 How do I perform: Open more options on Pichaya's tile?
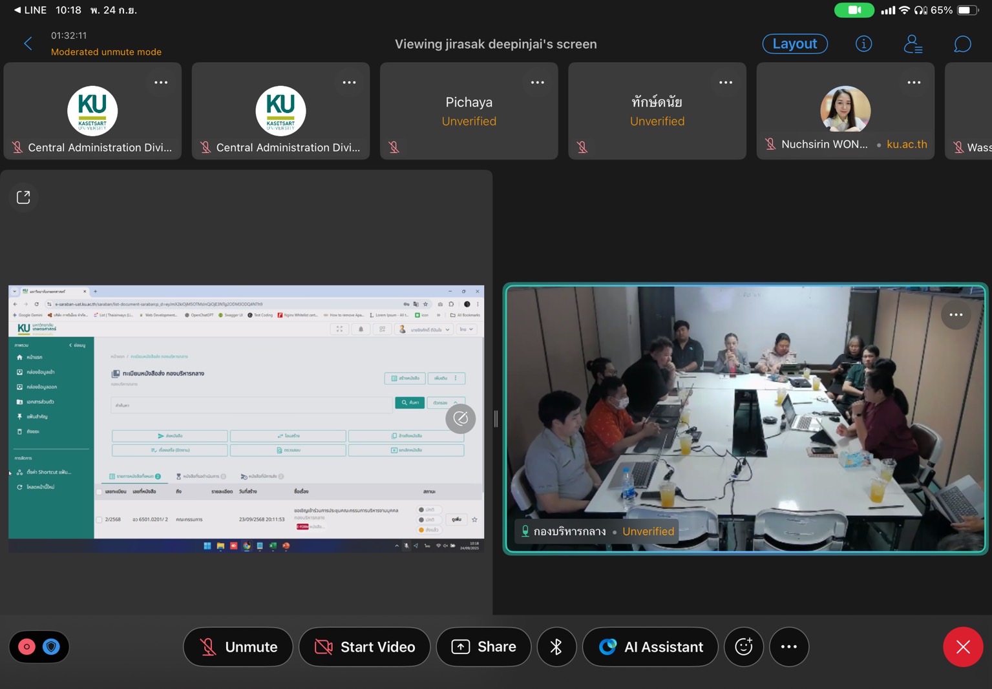point(537,83)
